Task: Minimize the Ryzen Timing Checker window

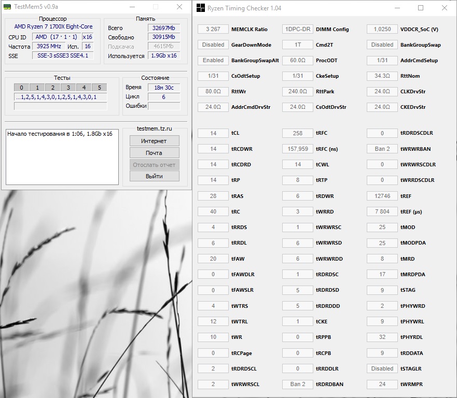Action: 397,8
